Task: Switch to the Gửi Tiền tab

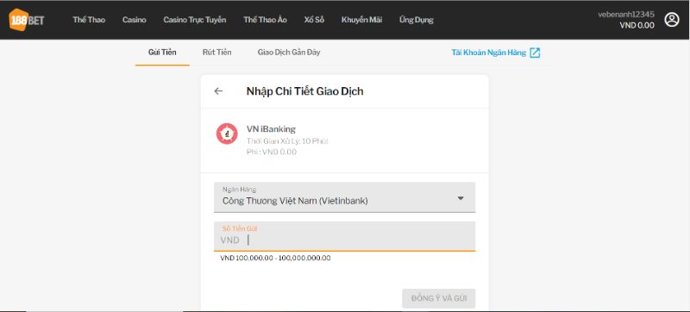Action: pyautogui.click(x=162, y=53)
